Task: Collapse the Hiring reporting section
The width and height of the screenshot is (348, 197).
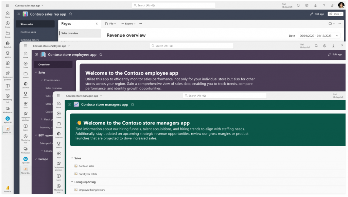Action: pyautogui.click(x=72, y=182)
